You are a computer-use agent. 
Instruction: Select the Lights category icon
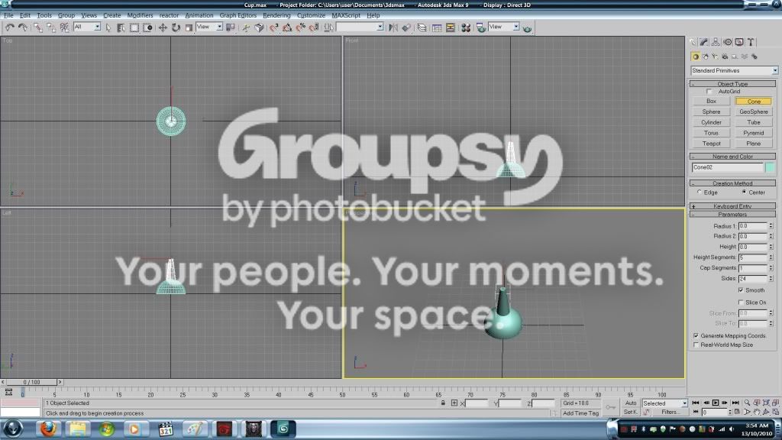[715, 57]
